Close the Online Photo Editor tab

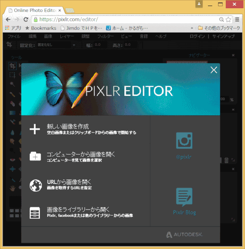(x=60, y=11)
